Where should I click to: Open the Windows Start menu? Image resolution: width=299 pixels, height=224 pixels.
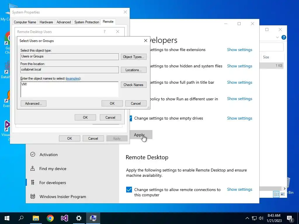(x=7, y=218)
